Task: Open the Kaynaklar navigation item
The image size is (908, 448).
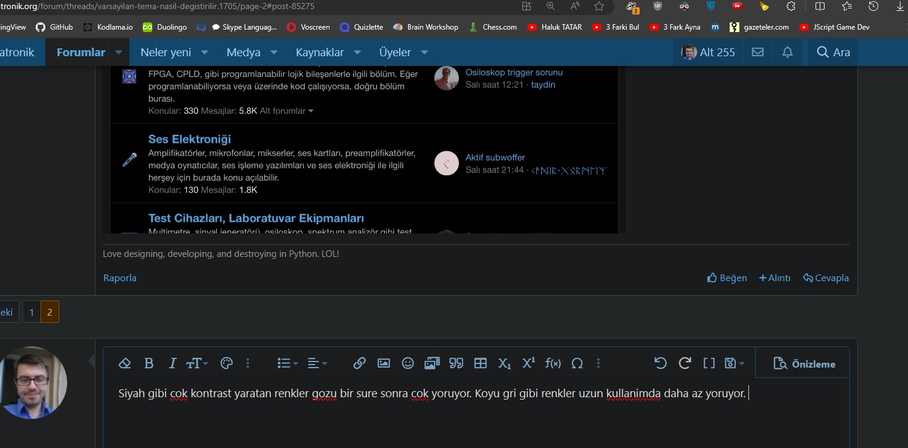Action: [320, 53]
